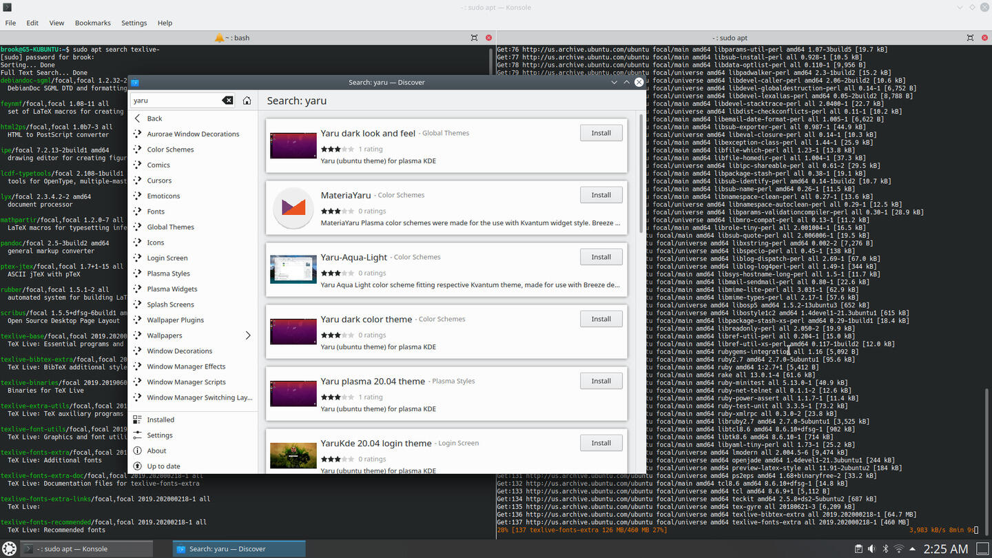Open clipboard icon in system tray
The height and width of the screenshot is (558, 992).
[x=858, y=549]
